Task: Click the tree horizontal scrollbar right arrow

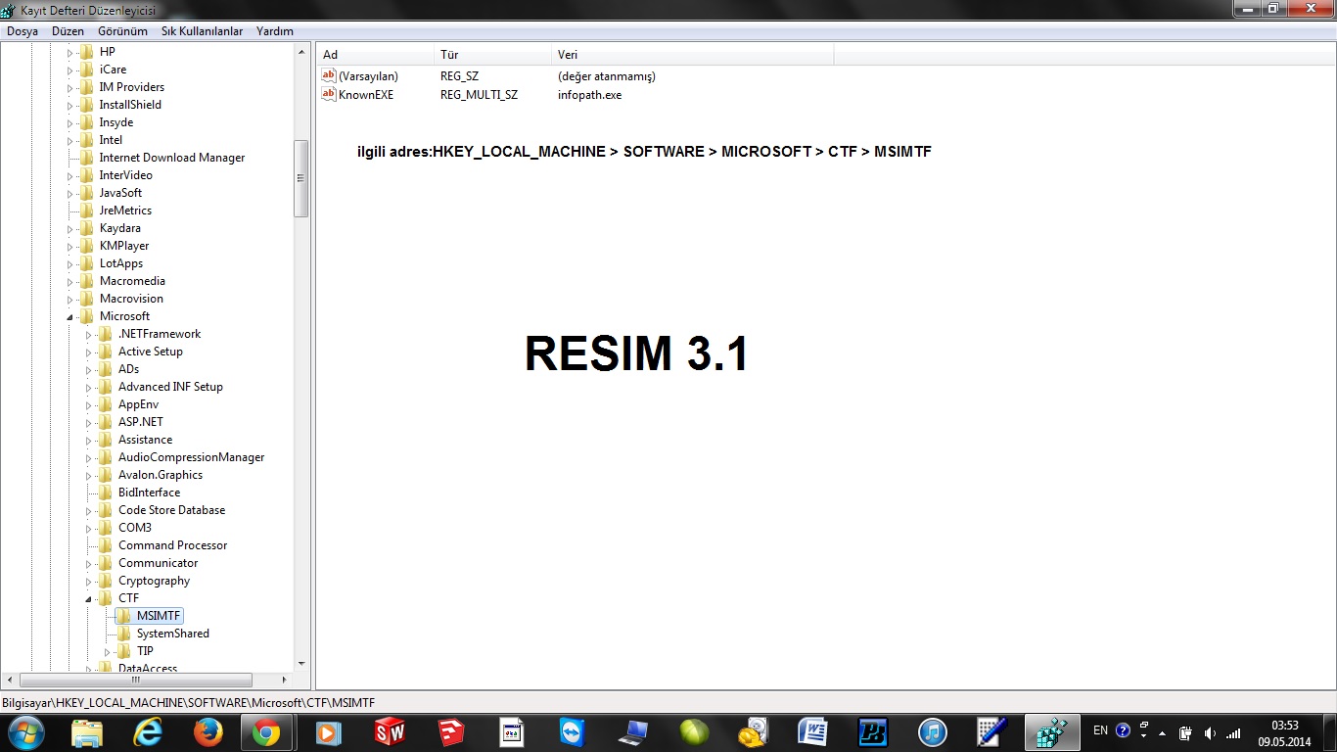Action: [x=285, y=680]
